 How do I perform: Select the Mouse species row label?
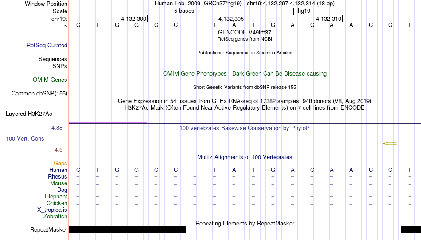click(x=58, y=183)
